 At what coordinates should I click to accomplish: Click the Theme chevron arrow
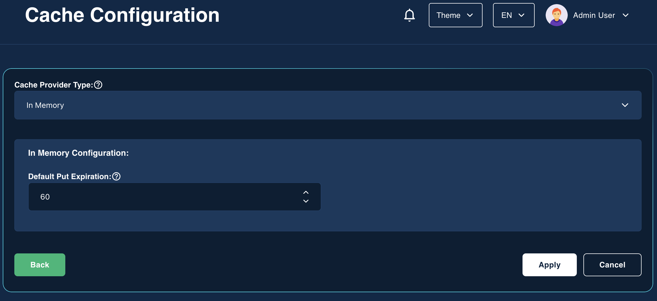470,15
